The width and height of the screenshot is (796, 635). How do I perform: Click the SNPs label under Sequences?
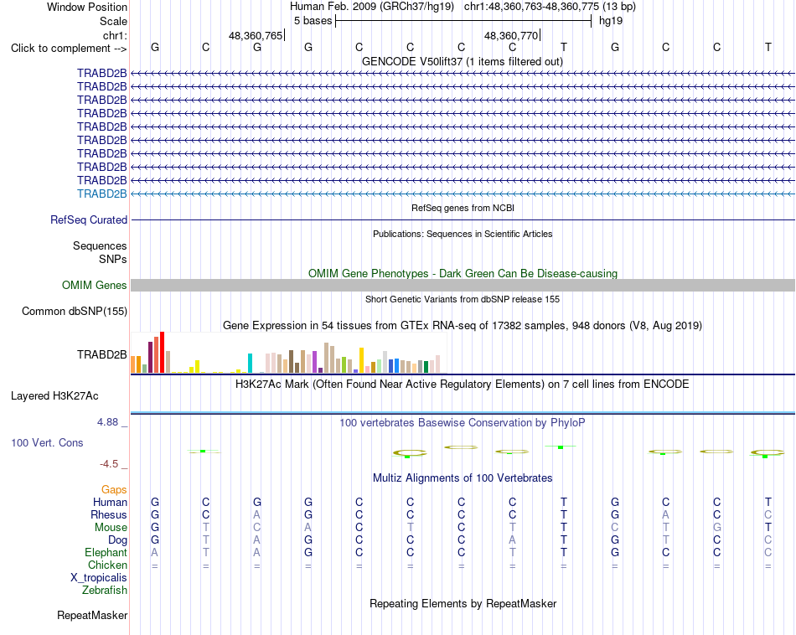113,259
